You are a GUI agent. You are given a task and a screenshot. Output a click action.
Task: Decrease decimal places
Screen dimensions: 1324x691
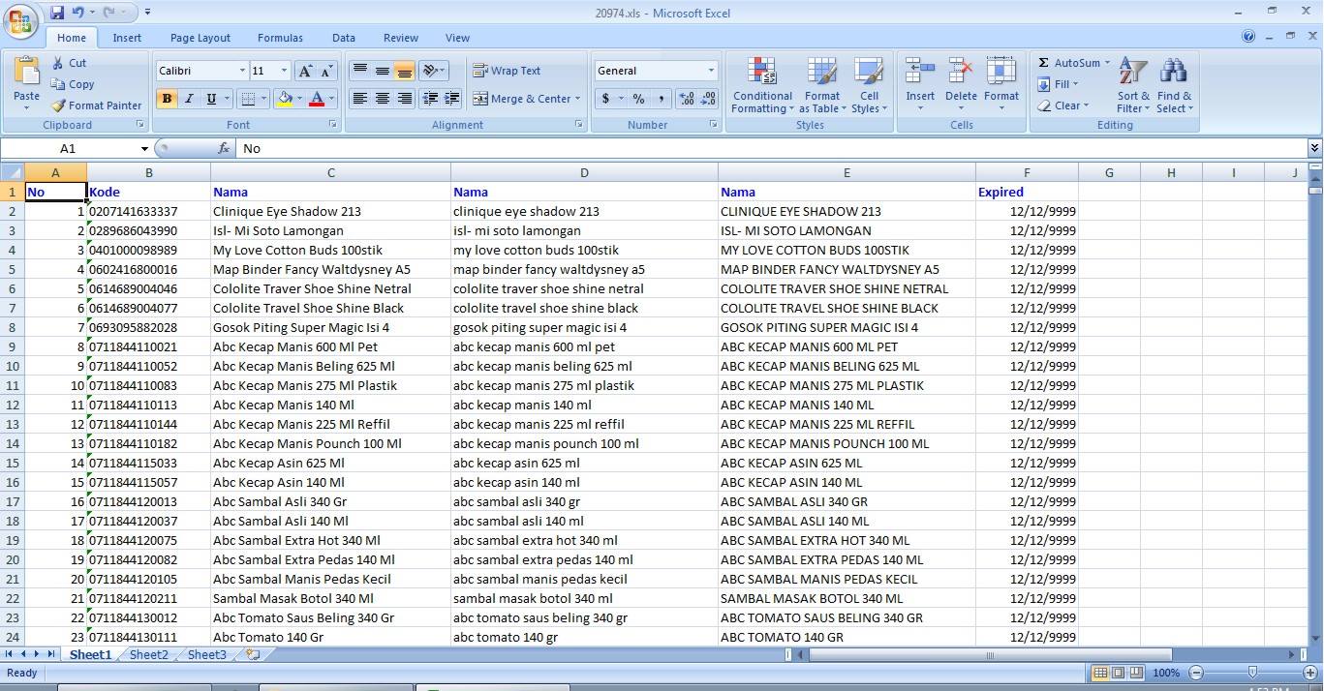(708, 99)
